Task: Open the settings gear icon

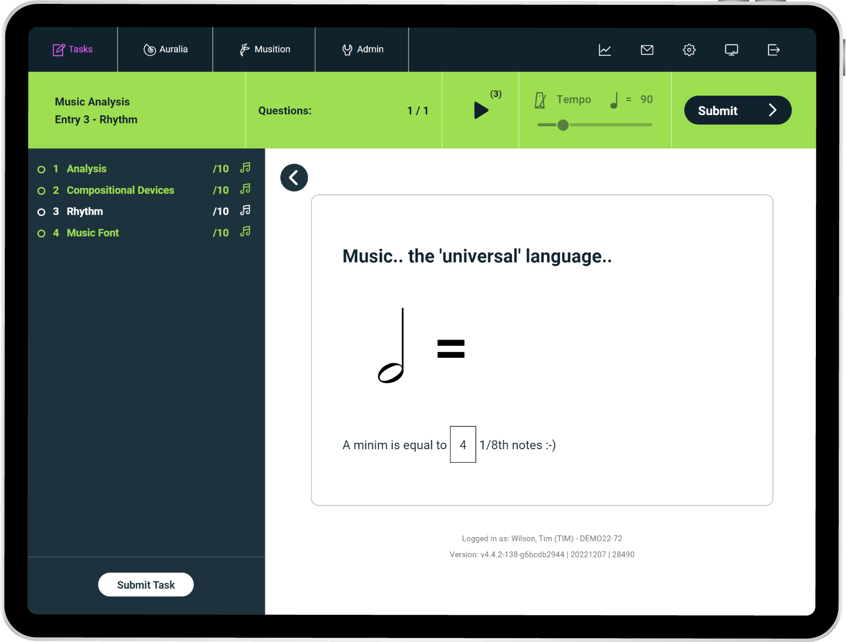Action: (x=689, y=50)
